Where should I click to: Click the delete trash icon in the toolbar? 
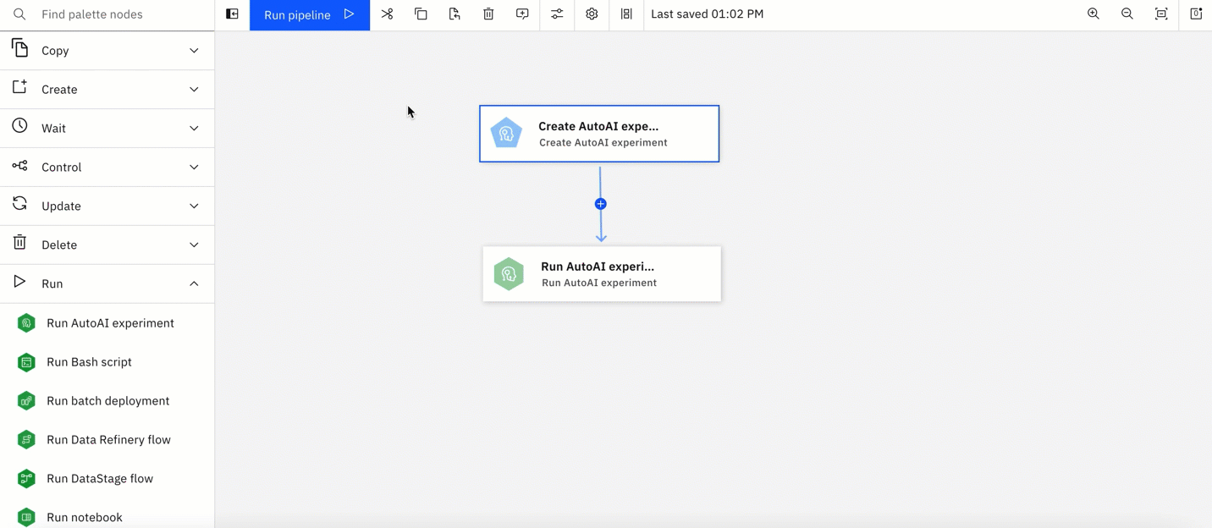click(x=488, y=14)
